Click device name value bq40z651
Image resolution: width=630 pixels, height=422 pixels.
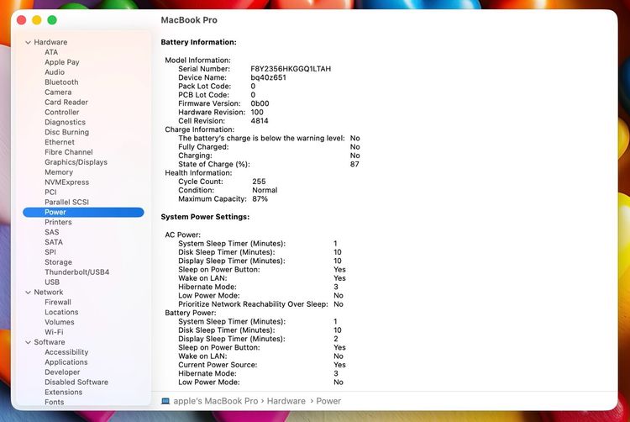[x=268, y=77]
